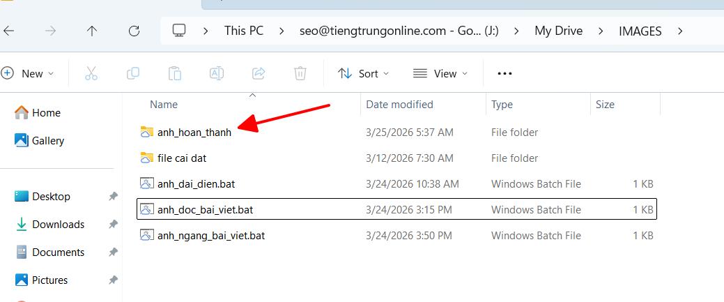Select Gallery in the sidebar

click(x=47, y=140)
